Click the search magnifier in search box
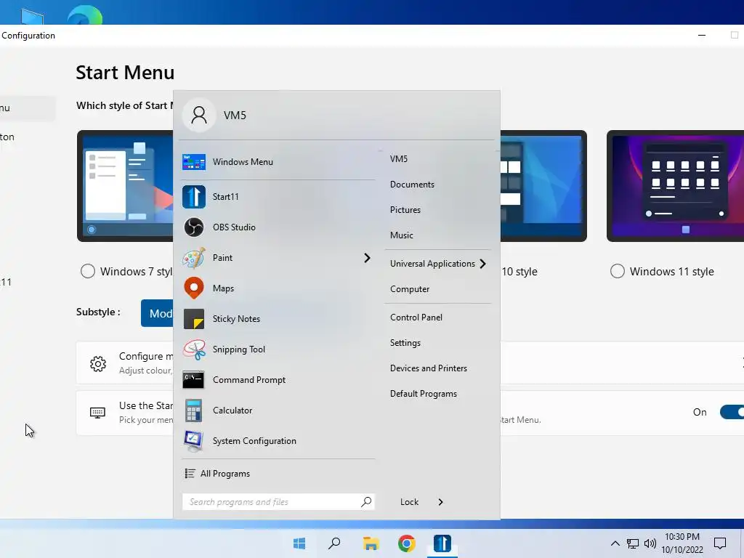Screen dimensions: 744x558 (x=366, y=501)
